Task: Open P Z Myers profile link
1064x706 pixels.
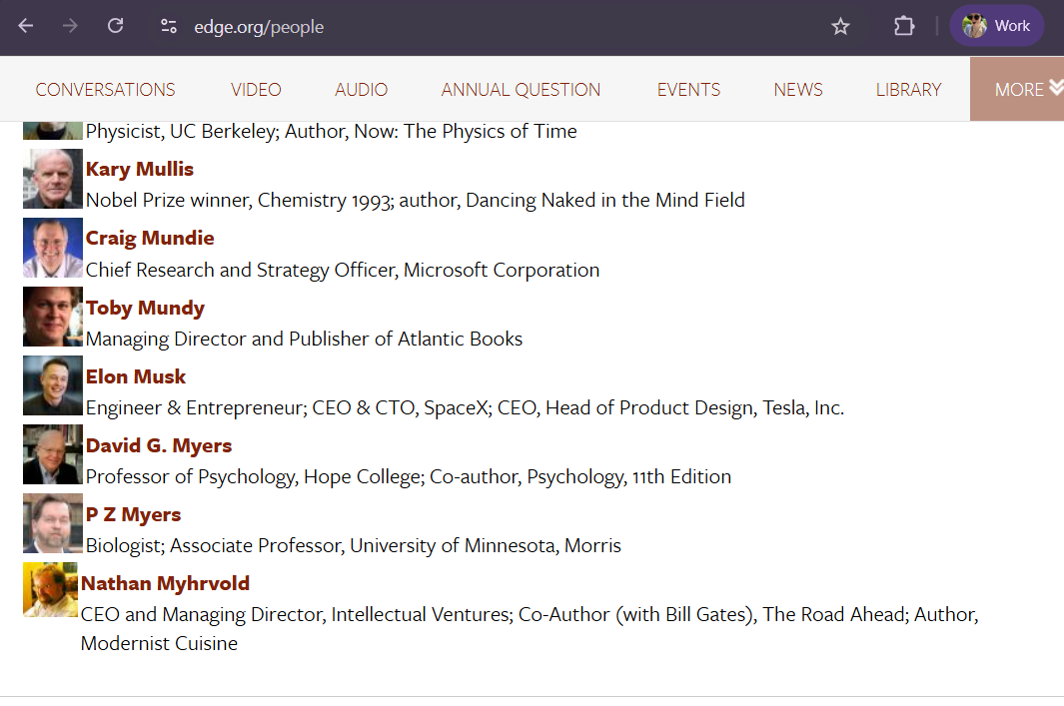Action: click(x=134, y=514)
